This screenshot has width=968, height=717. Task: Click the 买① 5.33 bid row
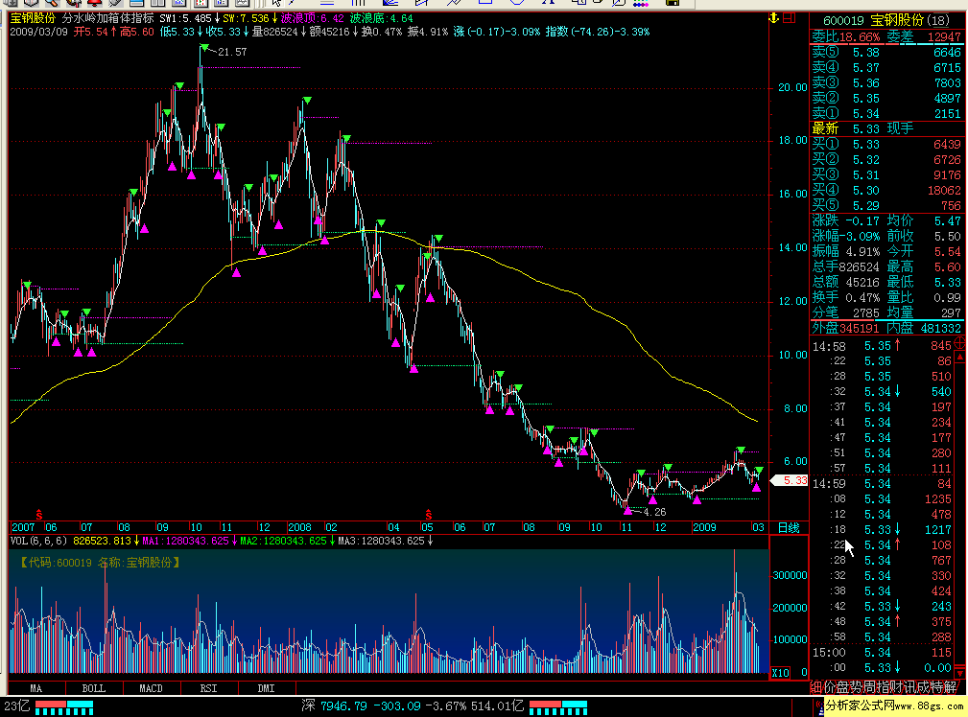pos(886,145)
